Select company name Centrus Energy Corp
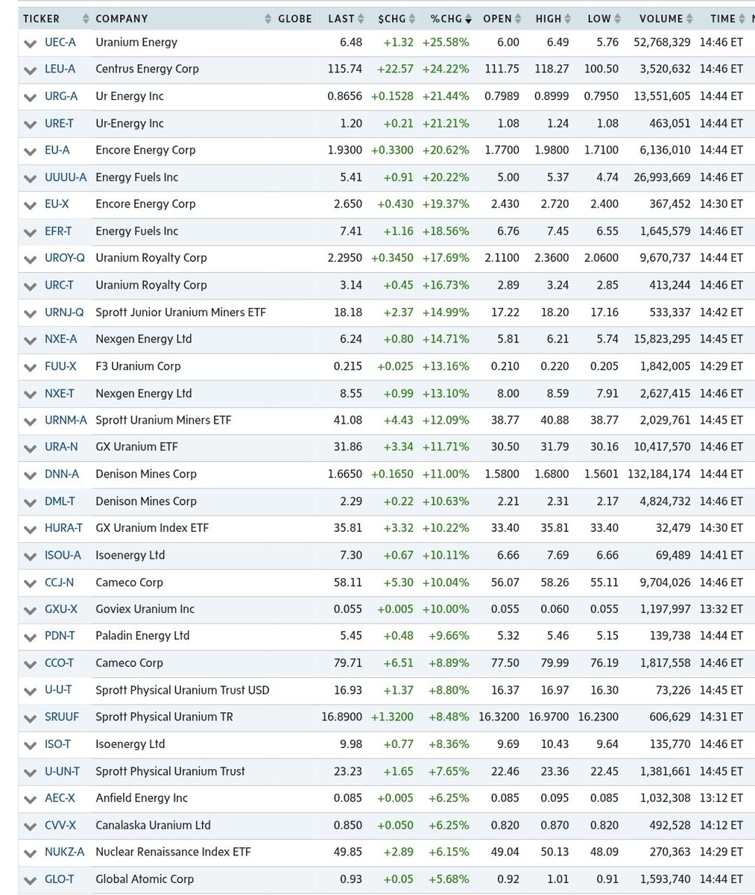Viewport: 755px width, 895px height. pyautogui.click(x=148, y=69)
